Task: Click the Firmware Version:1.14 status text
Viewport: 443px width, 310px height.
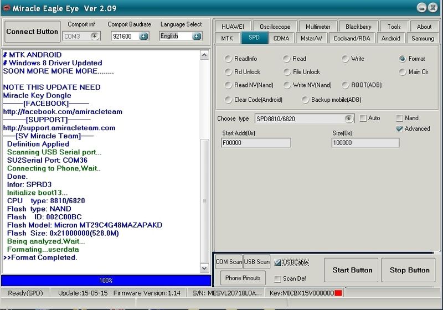Action: click(147, 293)
